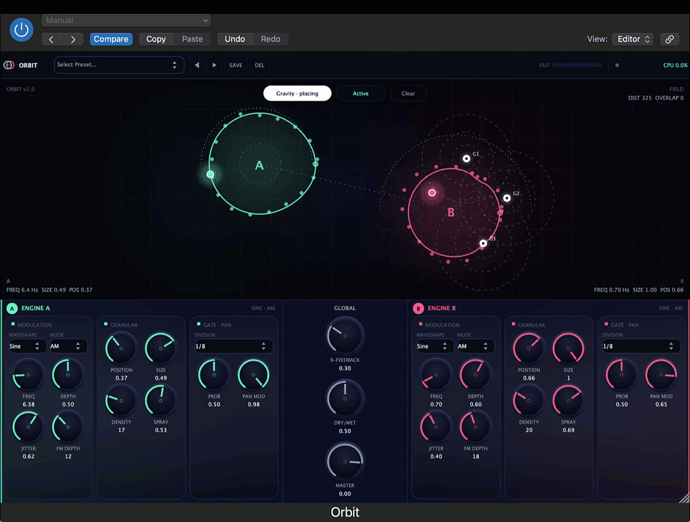Click the letter A at orbit center
The image size is (690, 522).
pos(259,165)
